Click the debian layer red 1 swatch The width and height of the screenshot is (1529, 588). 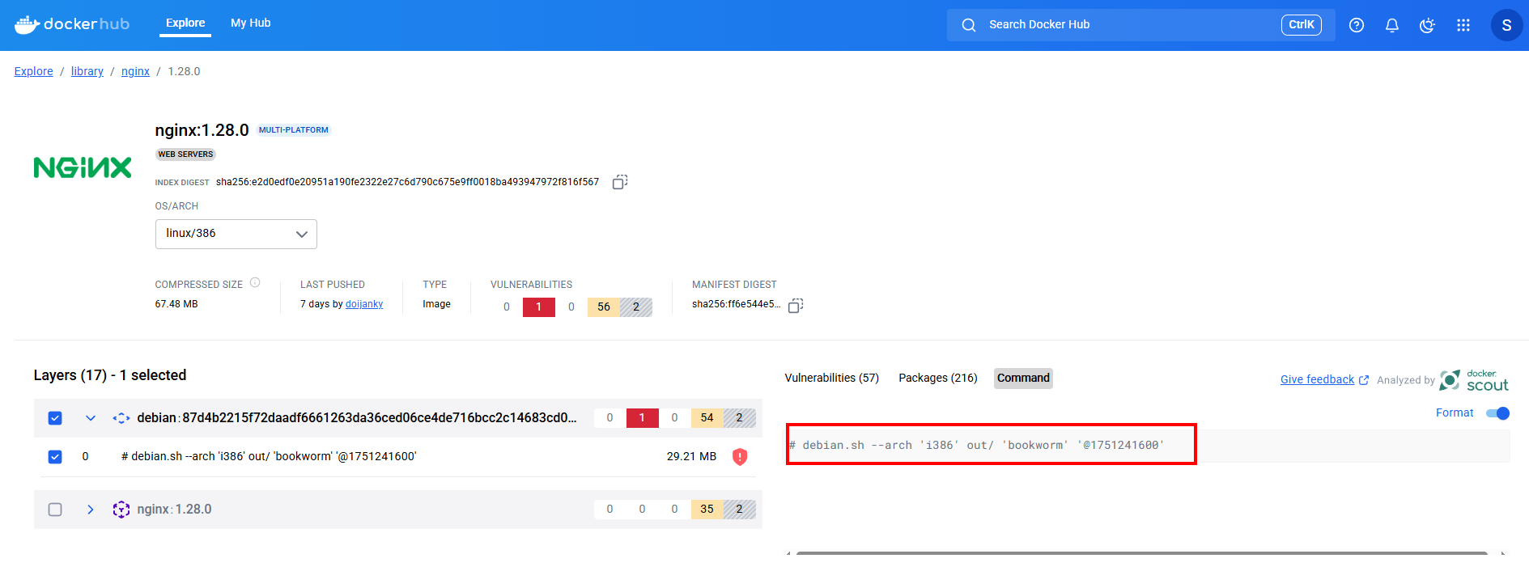643,418
